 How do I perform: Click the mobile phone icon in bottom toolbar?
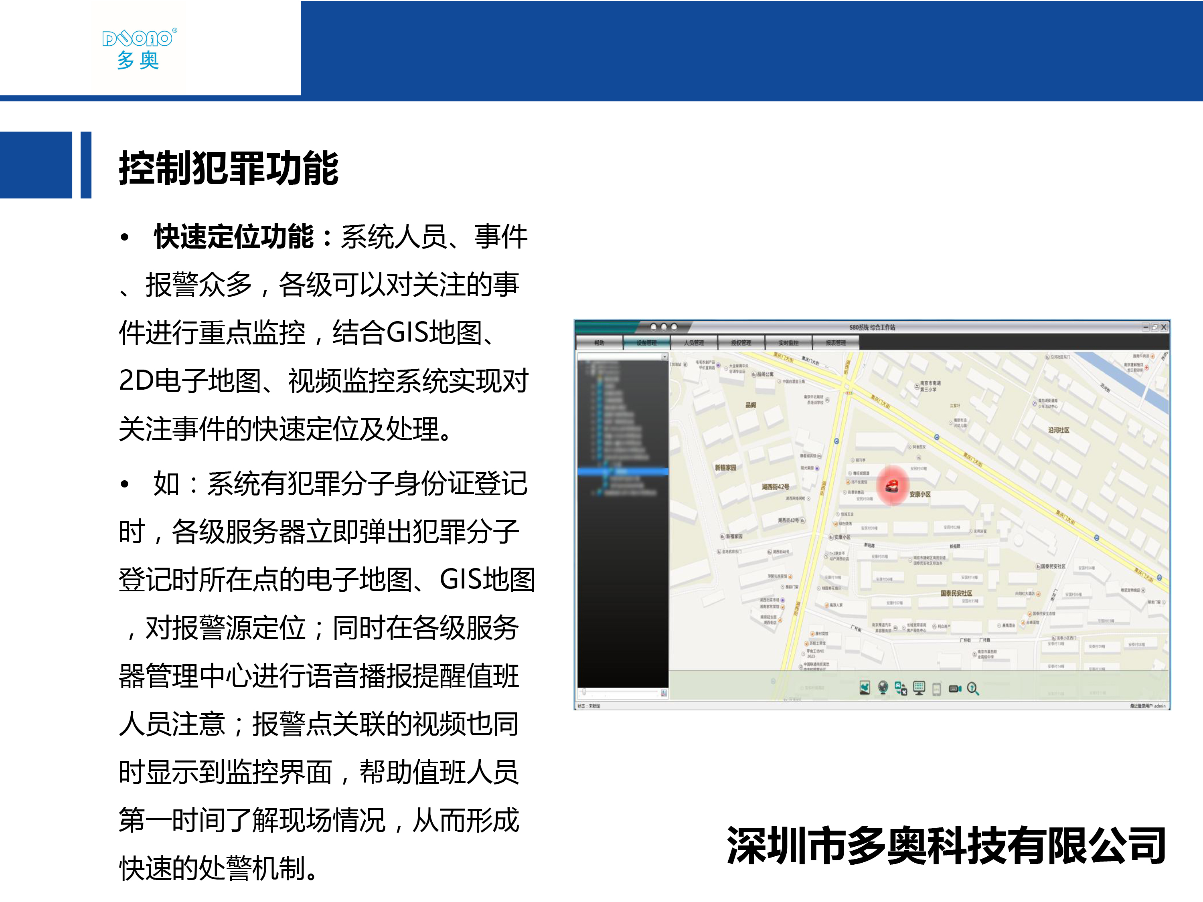coord(936,689)
